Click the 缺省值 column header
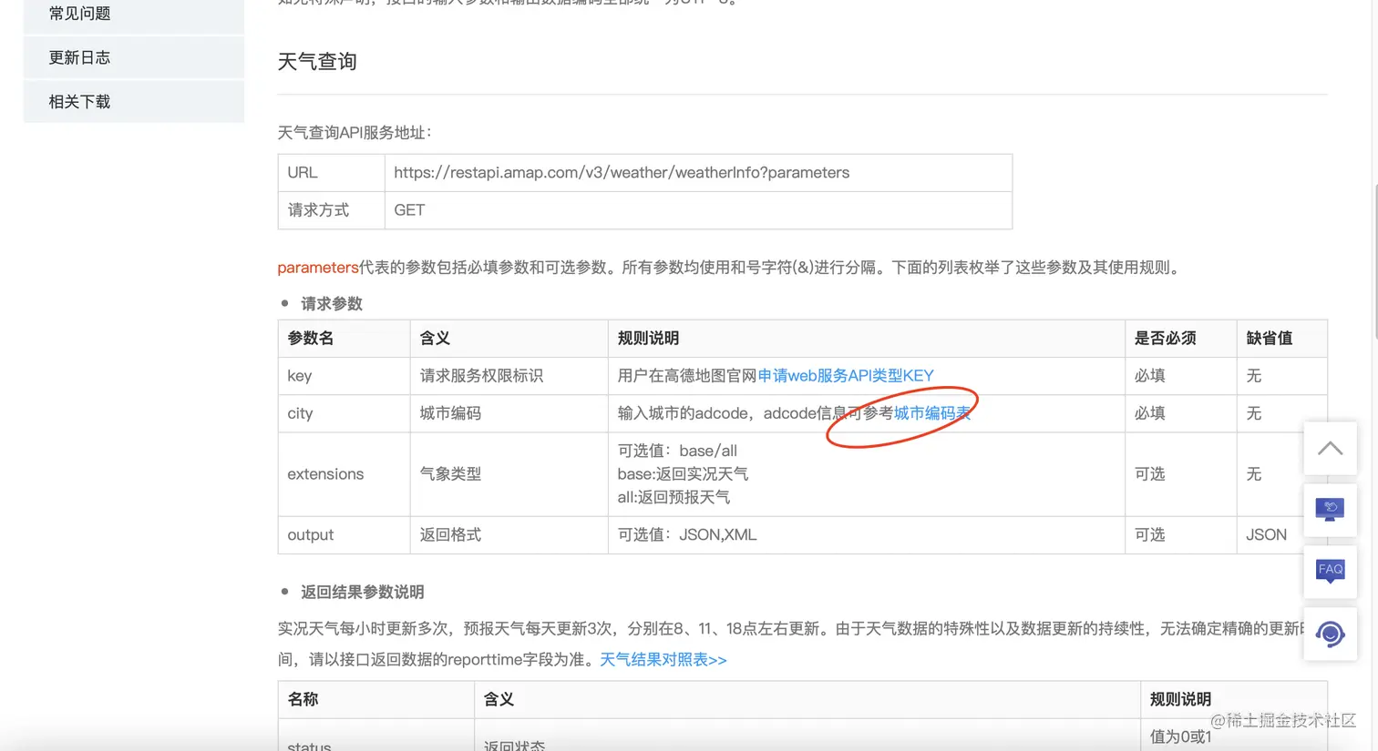This screenshot has width=1378, height=751. click(x=1281, y=339)
